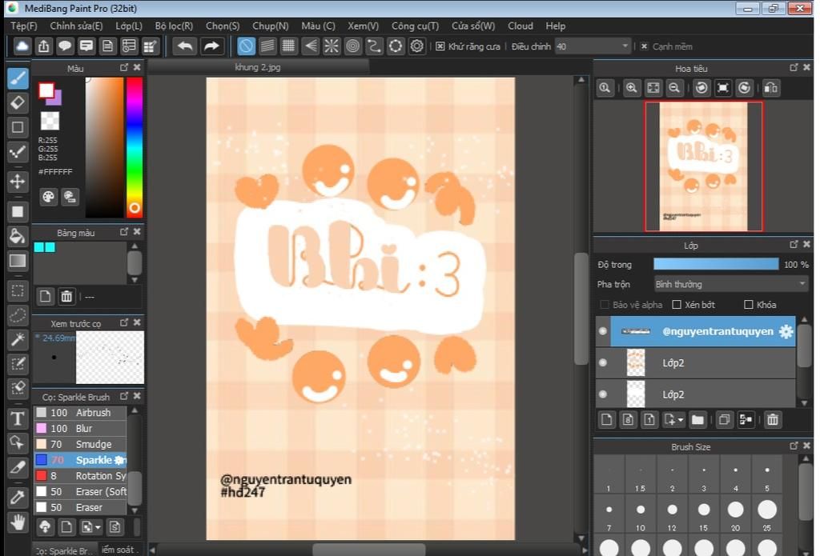The width and height of the screenshot is (820, 556).
Task: Toggle Bảo vệ alpha checkbox
Action: click(605, 305)
